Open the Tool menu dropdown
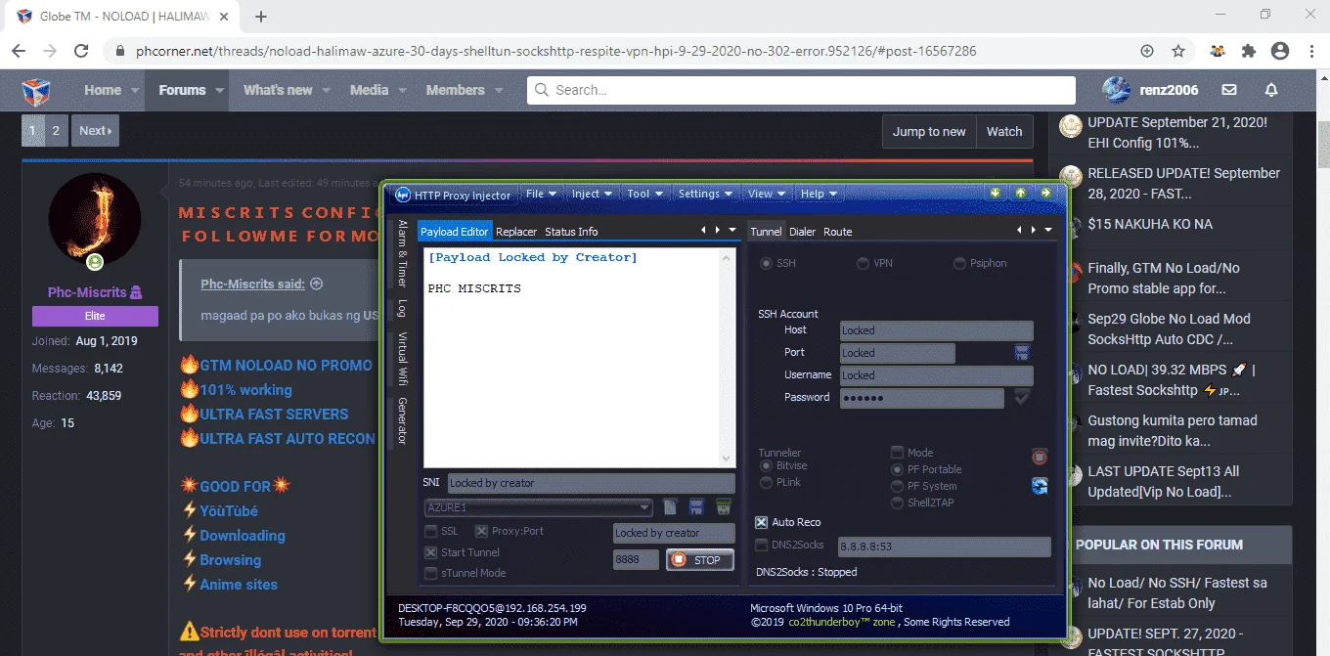Screen dimensions: 1330x656 [x=645, y=194]
